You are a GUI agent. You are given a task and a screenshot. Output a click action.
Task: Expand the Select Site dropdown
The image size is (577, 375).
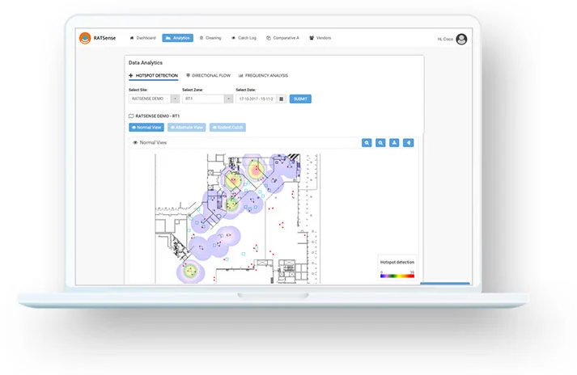(154, 99)
